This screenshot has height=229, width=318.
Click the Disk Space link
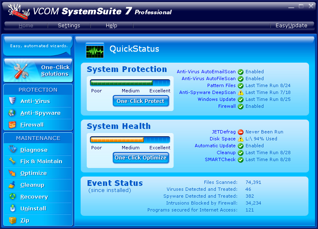pyautogui.click(x=222, y=139)
